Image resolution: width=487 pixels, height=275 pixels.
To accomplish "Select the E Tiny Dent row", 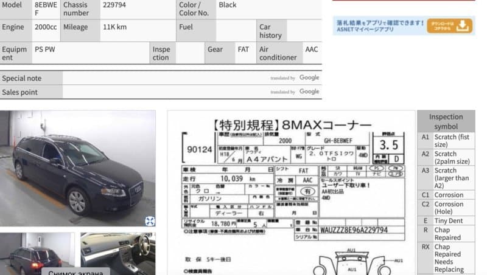I will click(446, 220).
